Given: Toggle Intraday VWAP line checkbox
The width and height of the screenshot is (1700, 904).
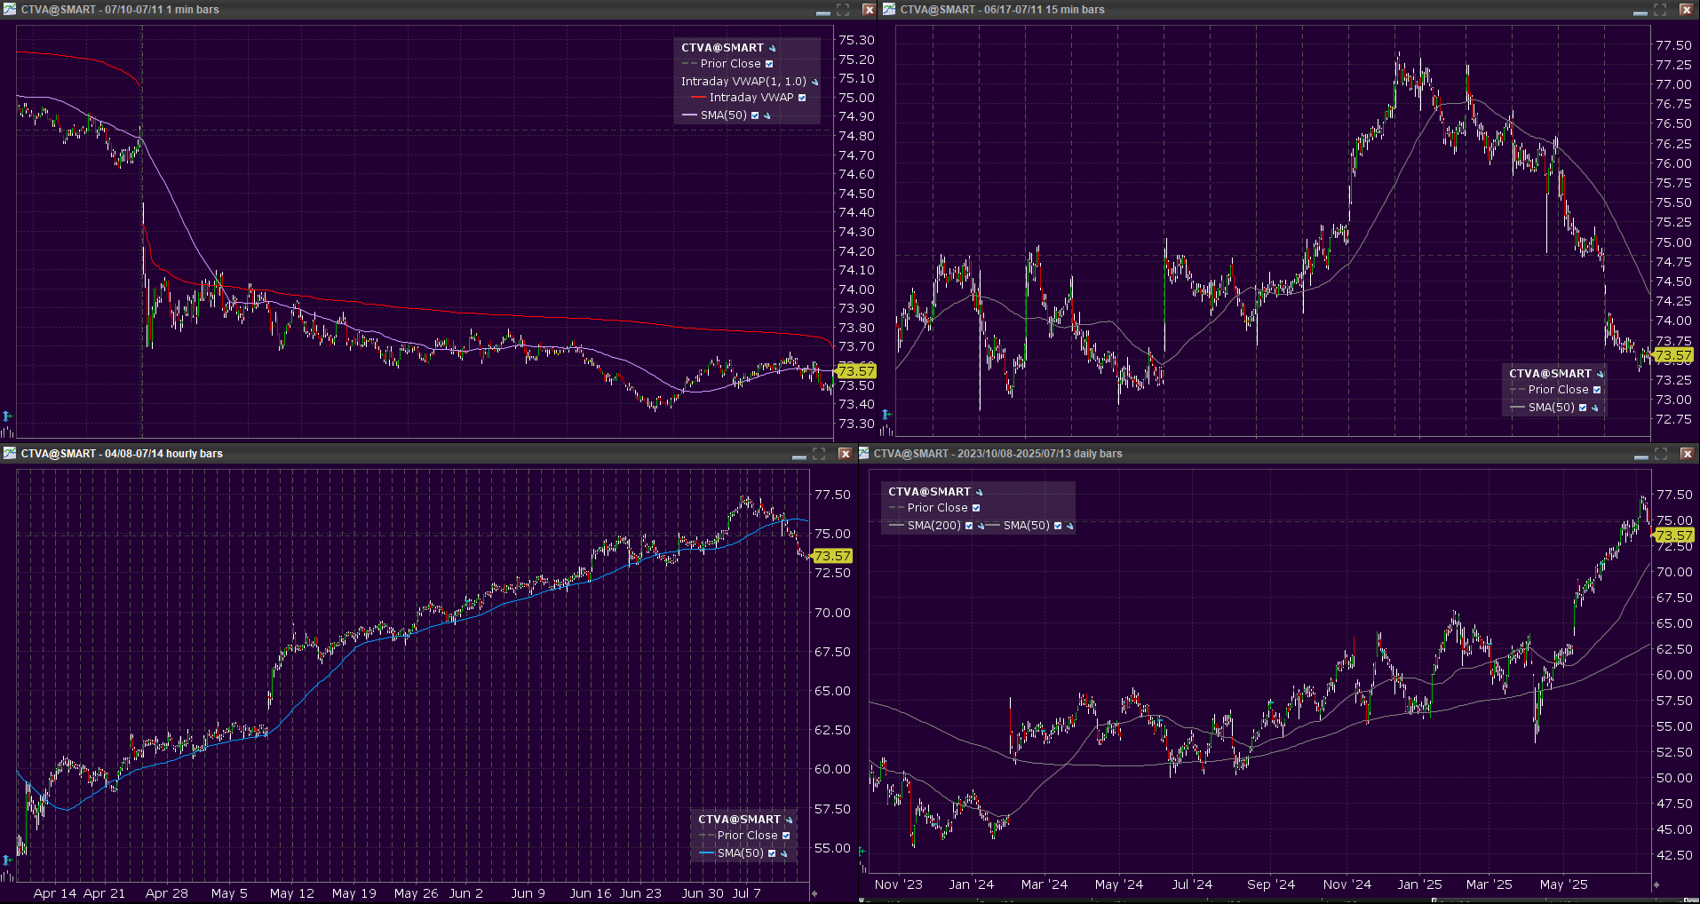Looking at the screenshot, I should tap(802, 98).
